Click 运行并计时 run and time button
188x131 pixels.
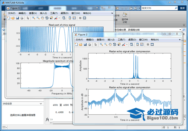point(125,18)
